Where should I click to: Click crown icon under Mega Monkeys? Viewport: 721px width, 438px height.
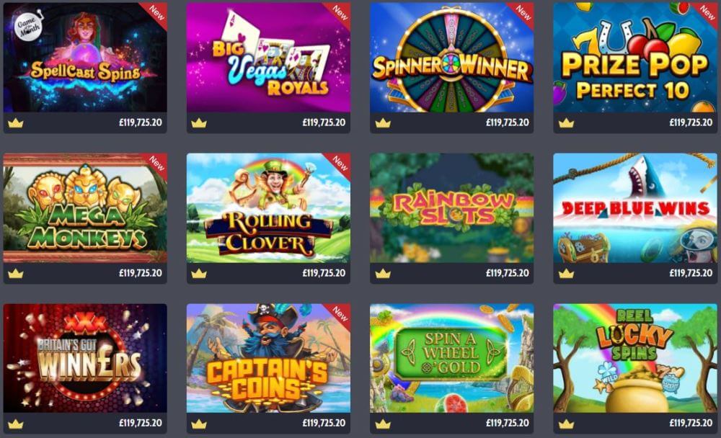pyautogui.click(x=16, y=274)
